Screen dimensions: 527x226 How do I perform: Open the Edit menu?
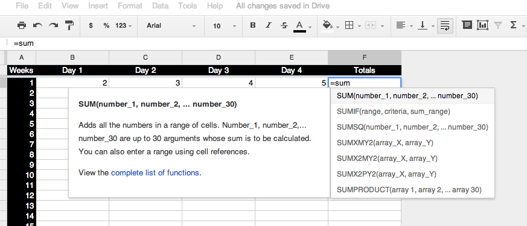tap(45, 5)
